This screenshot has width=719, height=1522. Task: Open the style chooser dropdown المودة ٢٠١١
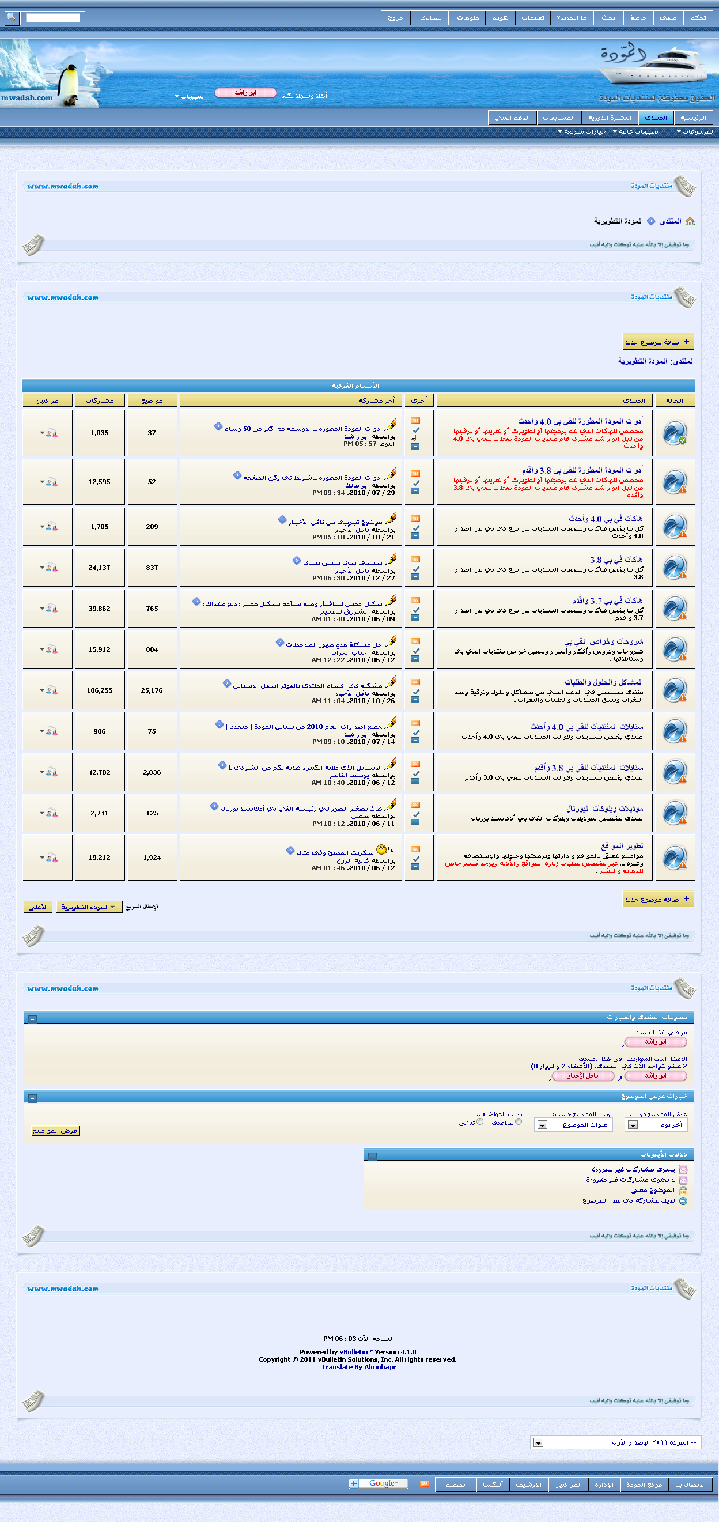(615, 1442)
